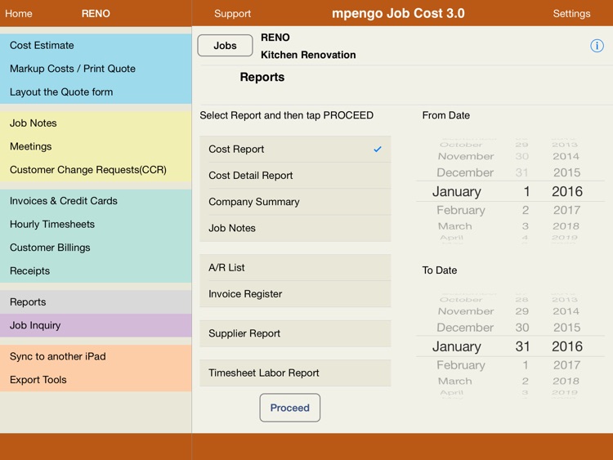Viewport: 613px width, 460px height.
Task: Pick year 2017 in To Date picker
Action: pos(566,365)
